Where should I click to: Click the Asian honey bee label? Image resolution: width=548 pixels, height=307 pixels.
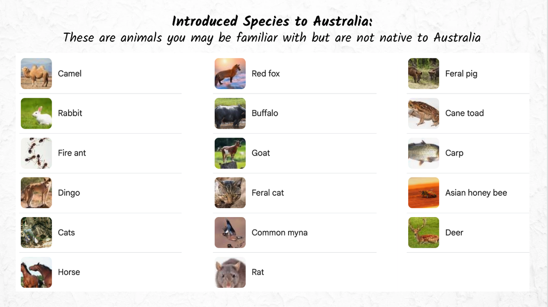point(476,193)
